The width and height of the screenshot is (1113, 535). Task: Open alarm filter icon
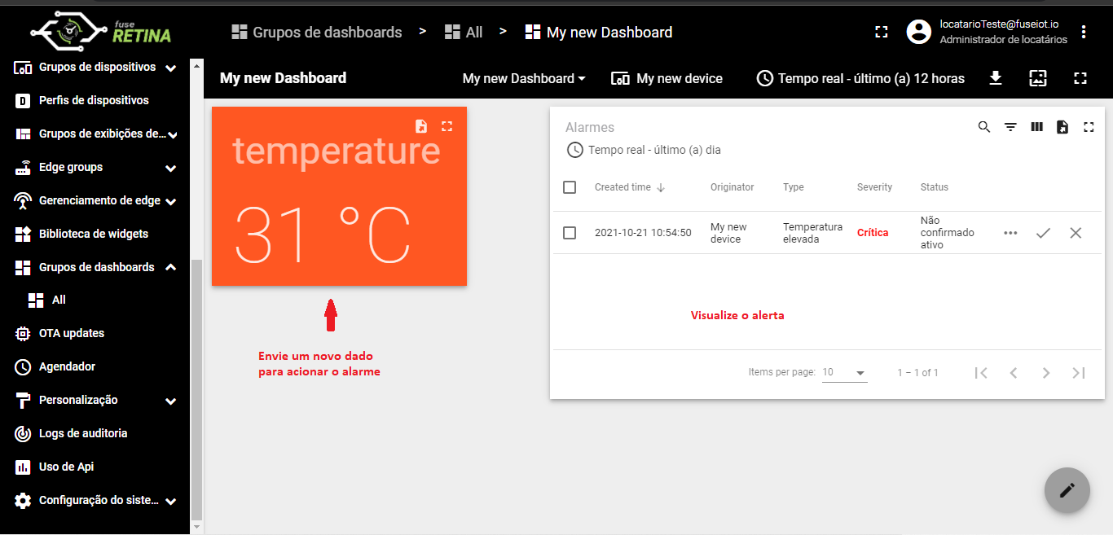click(1010, 127)
